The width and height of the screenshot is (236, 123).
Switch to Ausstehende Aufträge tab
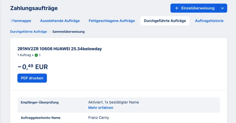(x=60, y=21)
